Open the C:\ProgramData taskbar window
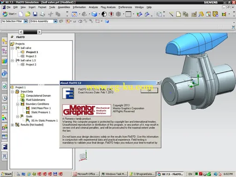Screen dimensions: 236x177 click(142, 174)
